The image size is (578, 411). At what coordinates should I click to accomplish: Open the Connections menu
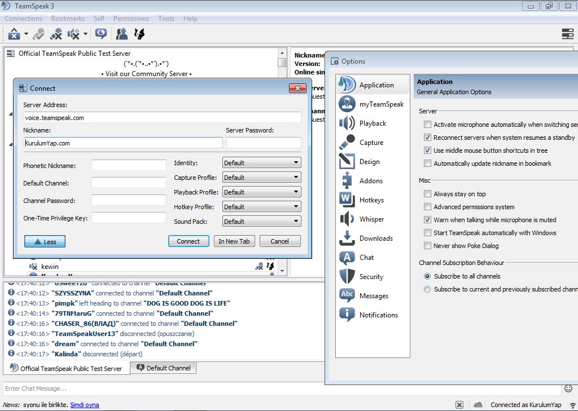point(23,19)
